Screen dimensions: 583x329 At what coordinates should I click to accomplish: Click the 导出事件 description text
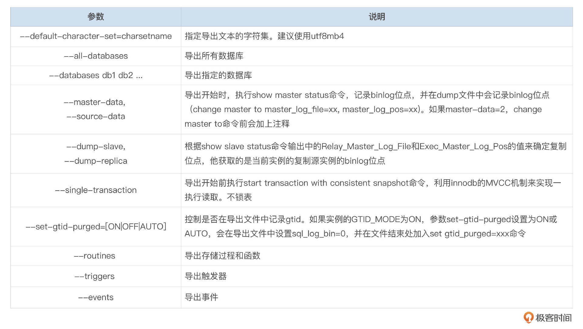pyautogui.click(x=201, y=297)
